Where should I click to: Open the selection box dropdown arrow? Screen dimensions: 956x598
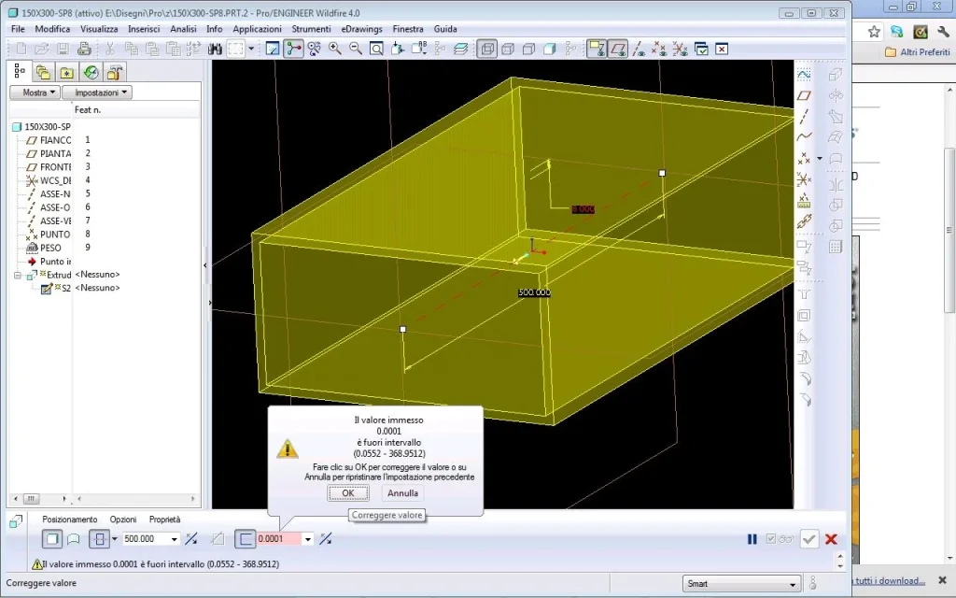click(x=250, y=49)
